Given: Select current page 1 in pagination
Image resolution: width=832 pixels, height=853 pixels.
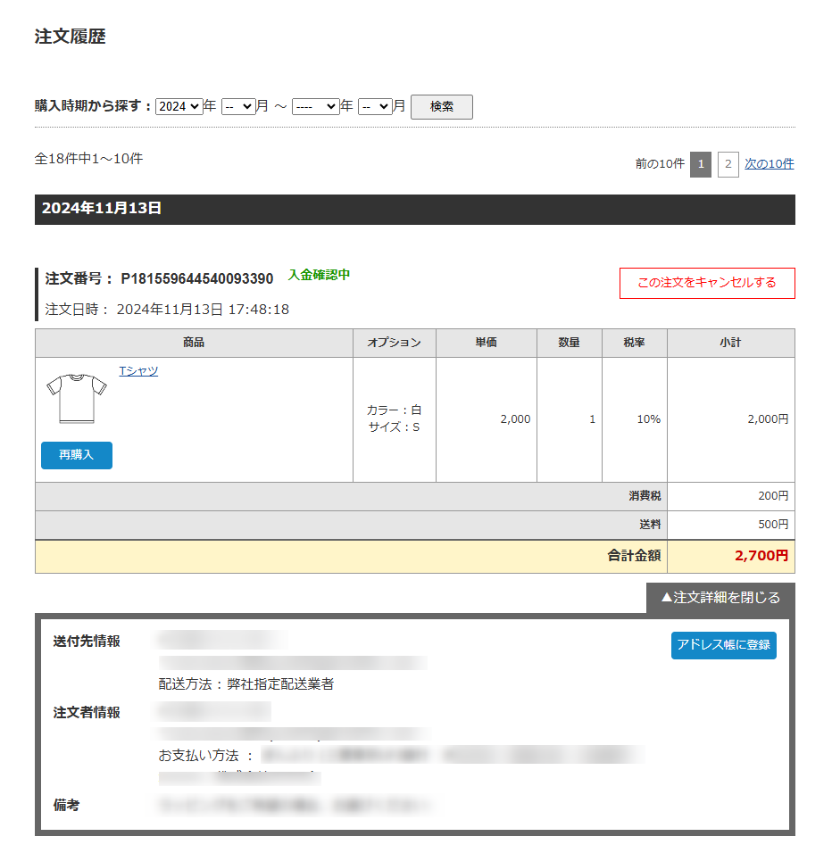Looking at the screenshot, I should coord(701,164).
